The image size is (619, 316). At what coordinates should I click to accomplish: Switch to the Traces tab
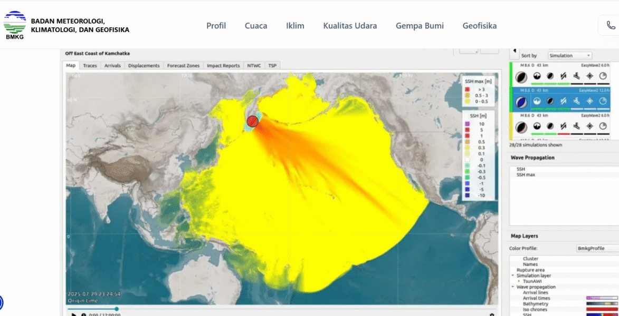[90, 65]
